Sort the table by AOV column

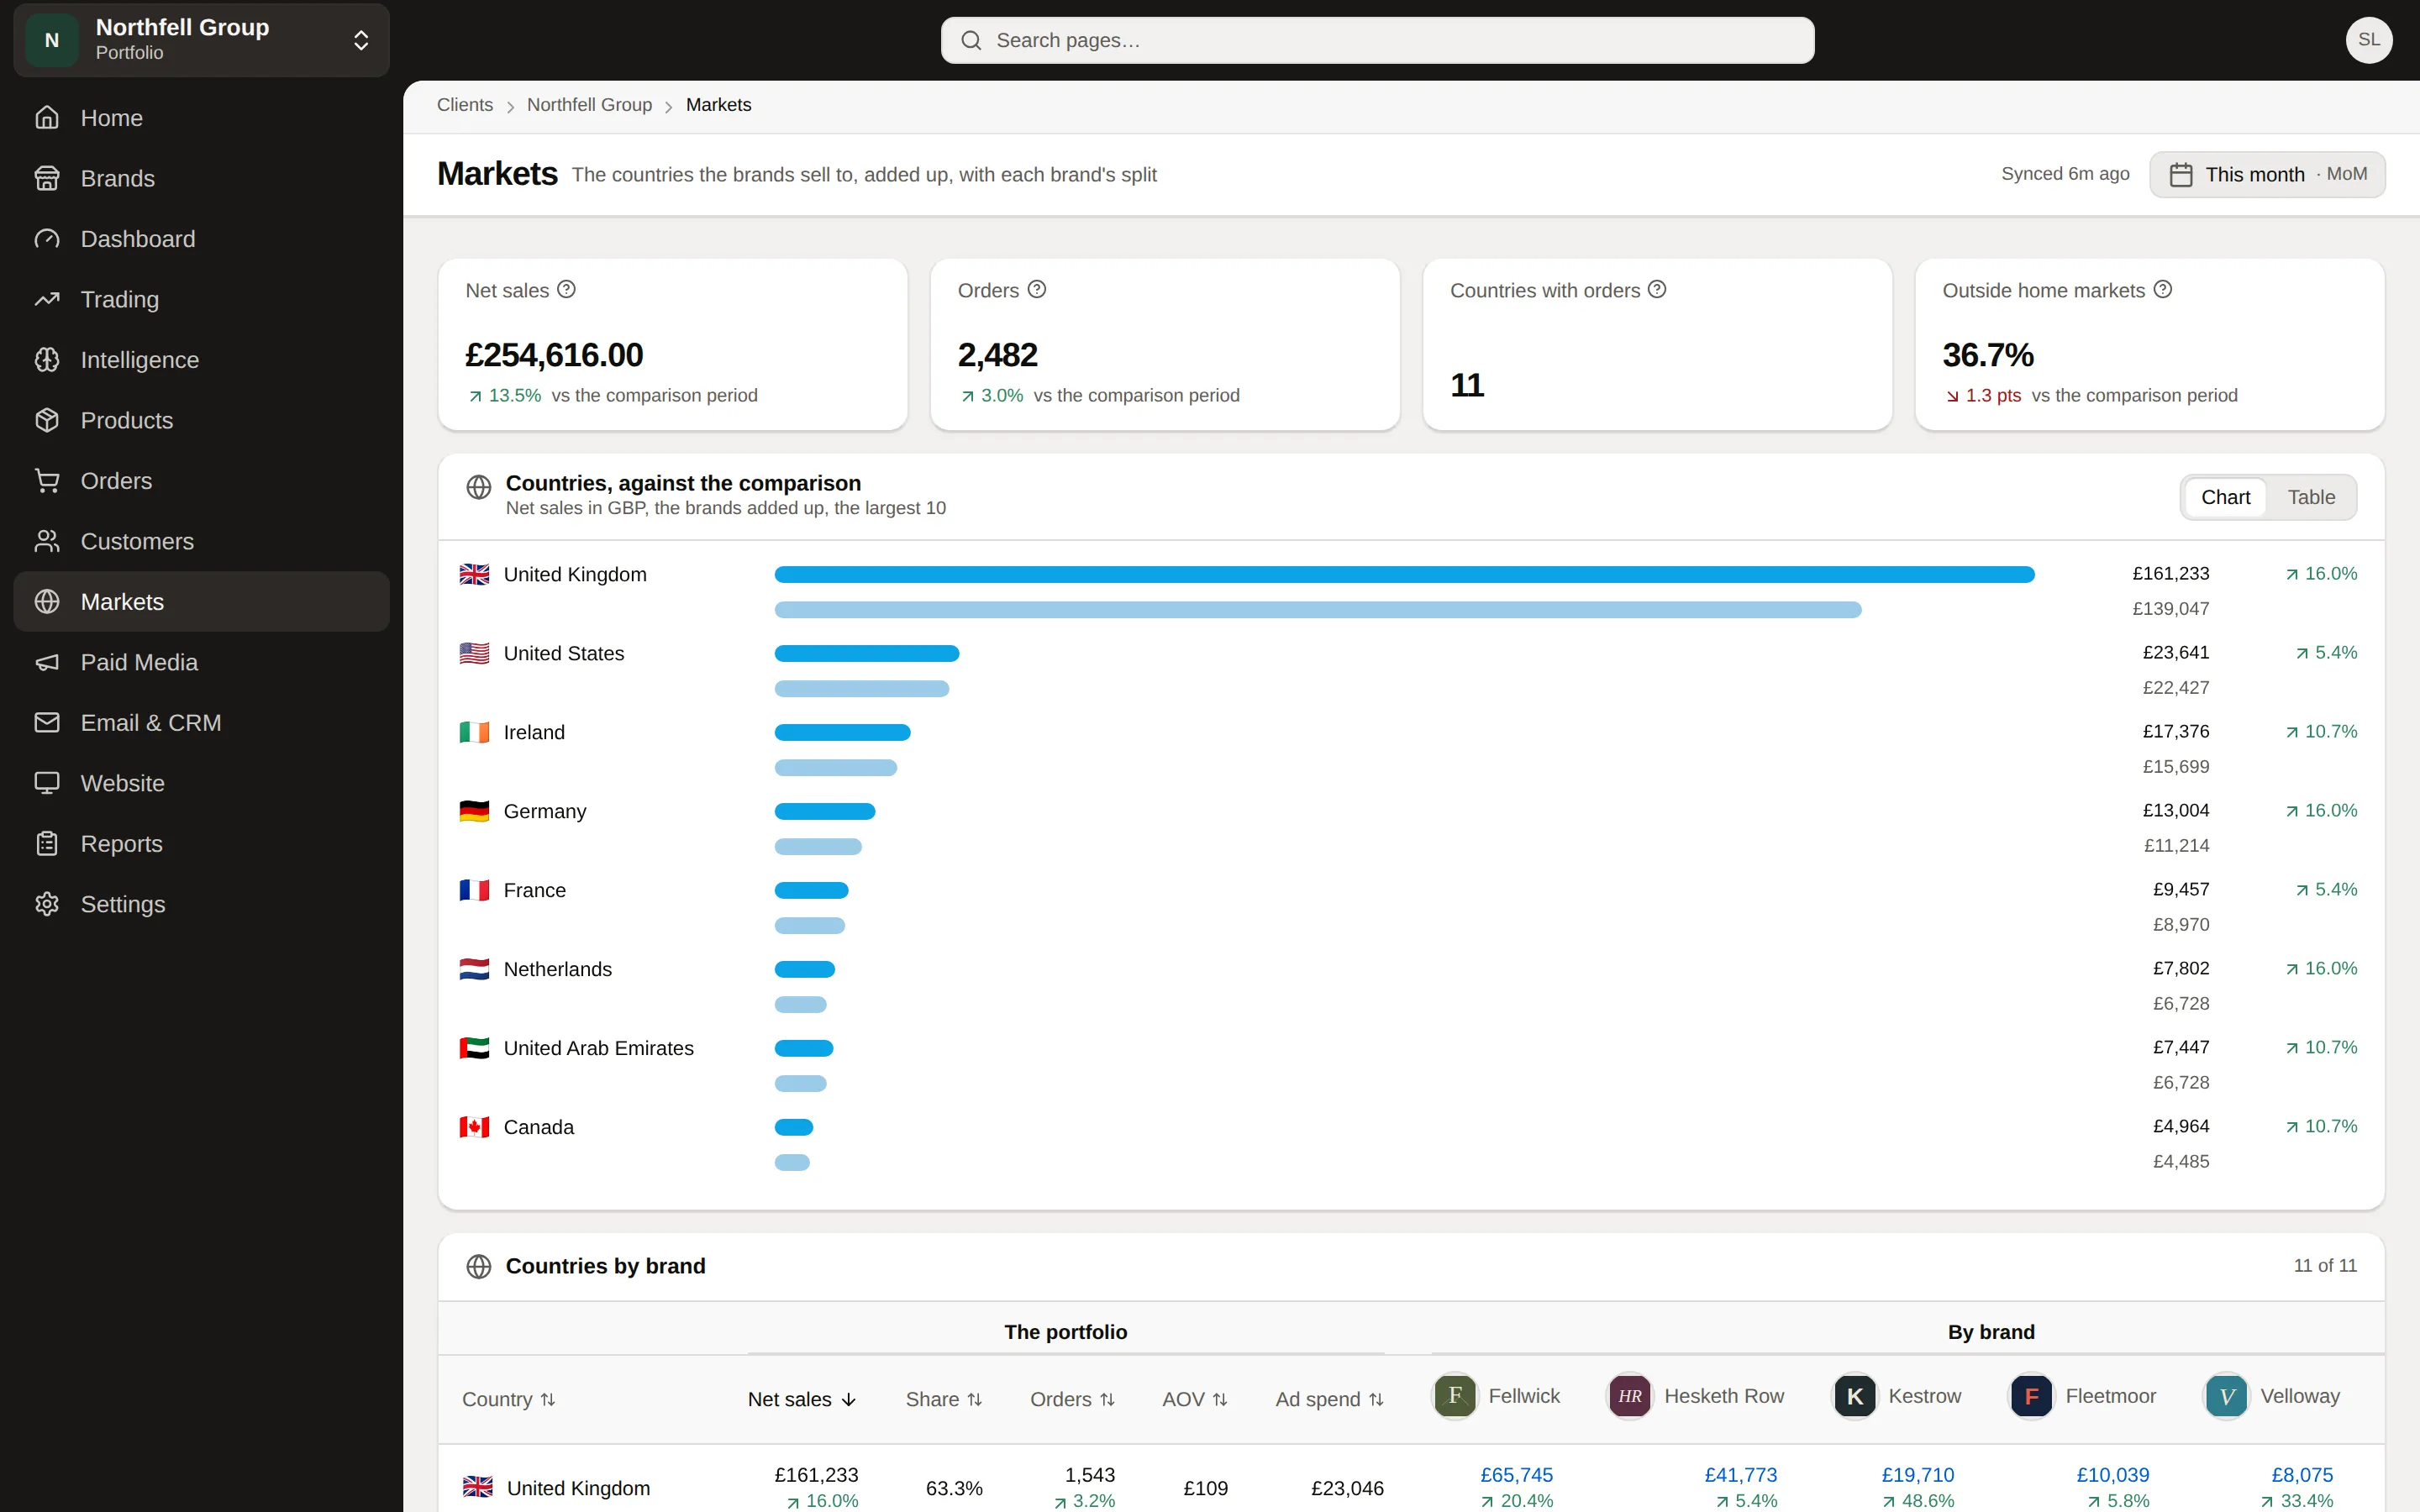(1194, 1399)
